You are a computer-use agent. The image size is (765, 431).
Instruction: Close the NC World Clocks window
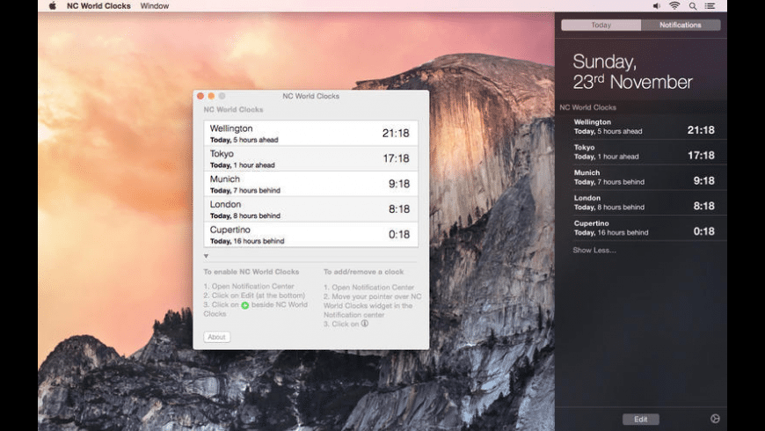tap(200, 96)
